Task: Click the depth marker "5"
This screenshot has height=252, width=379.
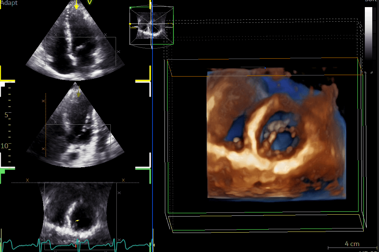Action: pyautogui.click(x=6, y=115)
